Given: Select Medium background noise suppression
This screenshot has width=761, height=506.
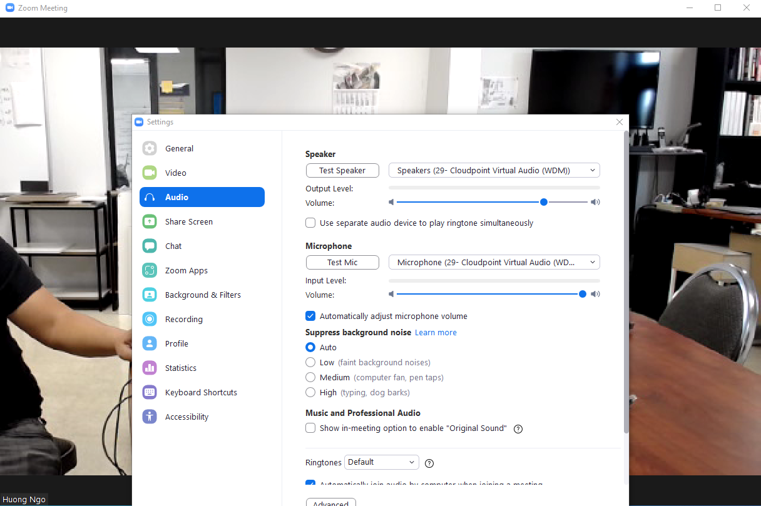Looking at the screenshot, I should [x=310, y=377].
